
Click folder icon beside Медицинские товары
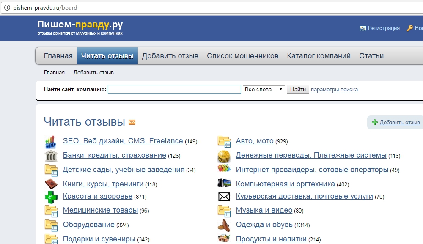pyautogui.click(x=51, y=211)
